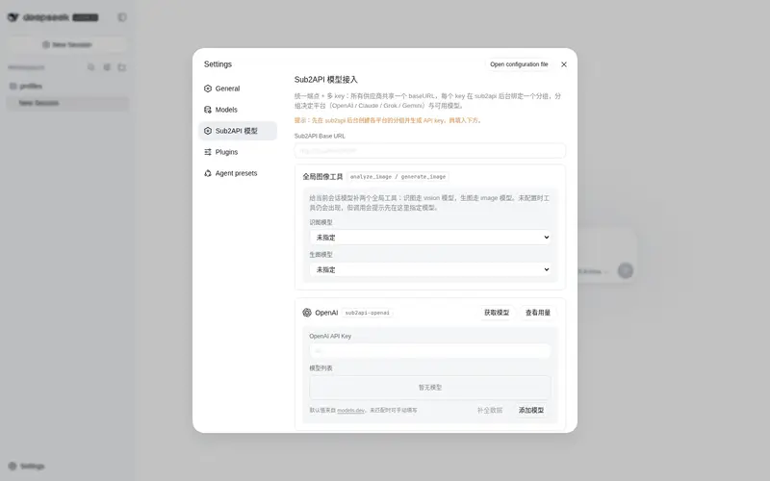The image size is (770, 481).
Task: Select the Sub2API 模型 tab
Action: [238, 131]
